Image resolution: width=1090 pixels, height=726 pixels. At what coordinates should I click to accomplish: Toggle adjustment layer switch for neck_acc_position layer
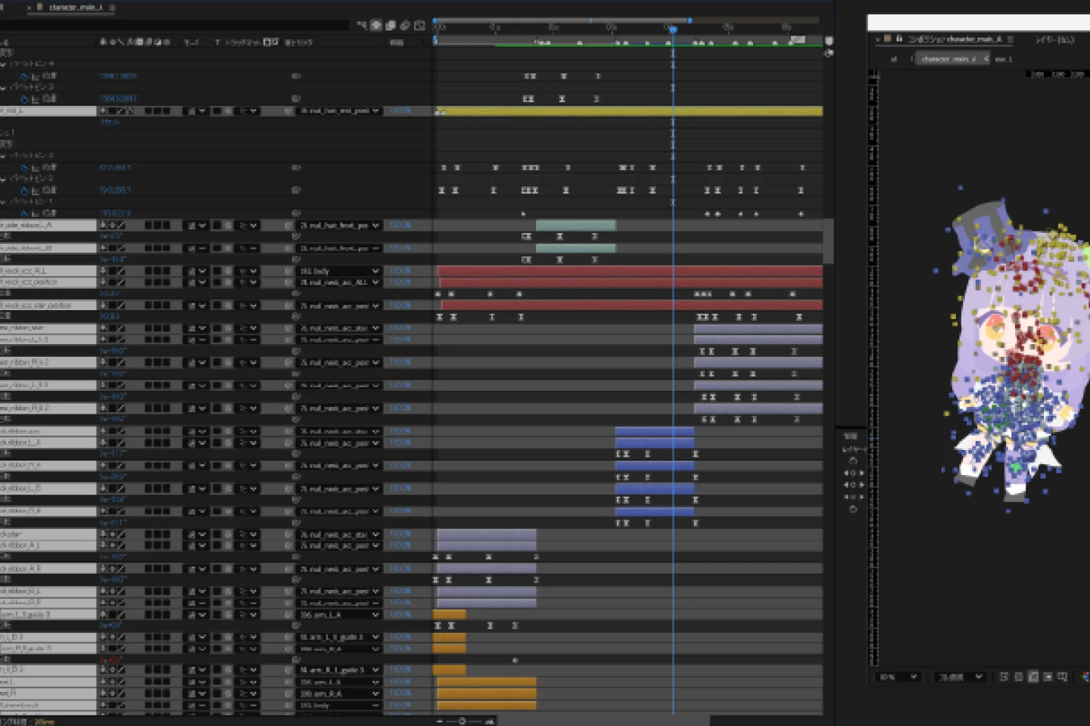point(157,282)
